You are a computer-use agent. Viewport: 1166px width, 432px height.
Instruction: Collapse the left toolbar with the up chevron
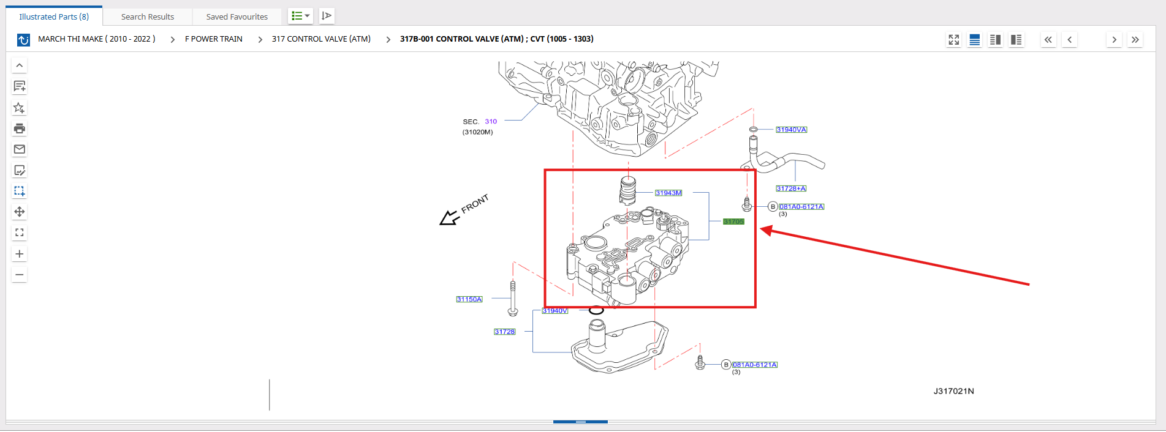pos(20,65)
